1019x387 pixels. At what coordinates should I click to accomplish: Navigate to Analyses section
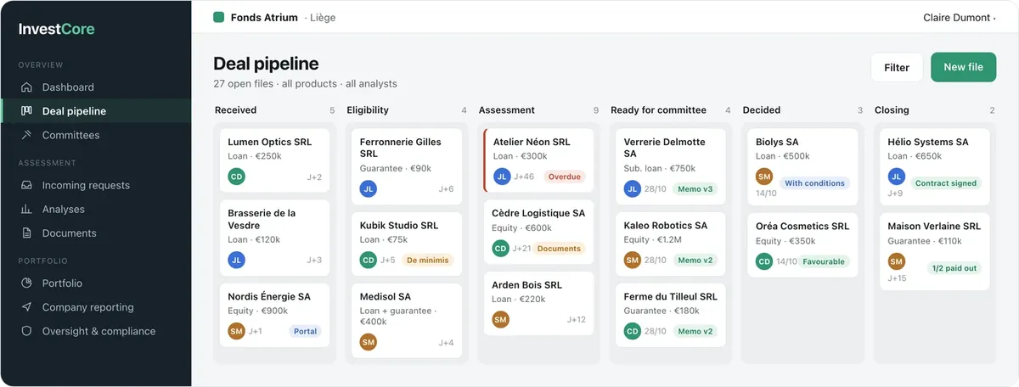pos(96,209)
